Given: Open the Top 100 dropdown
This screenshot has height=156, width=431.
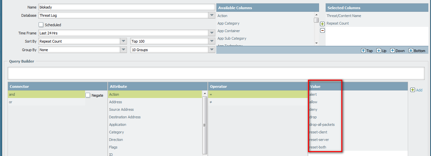Looking at the screenshot, I should tap(212, 41).
